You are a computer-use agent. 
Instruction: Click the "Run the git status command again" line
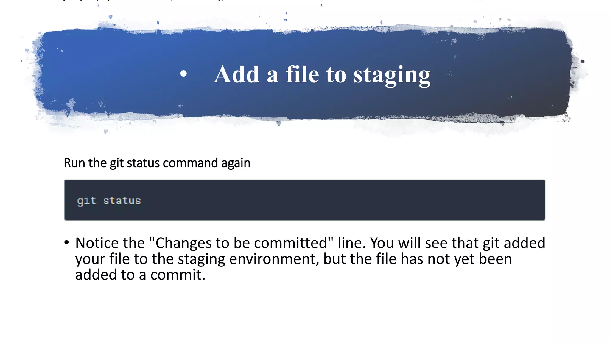point(157,163)
